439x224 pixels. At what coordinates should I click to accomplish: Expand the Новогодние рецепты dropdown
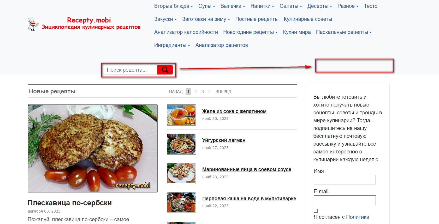[250, 32]
